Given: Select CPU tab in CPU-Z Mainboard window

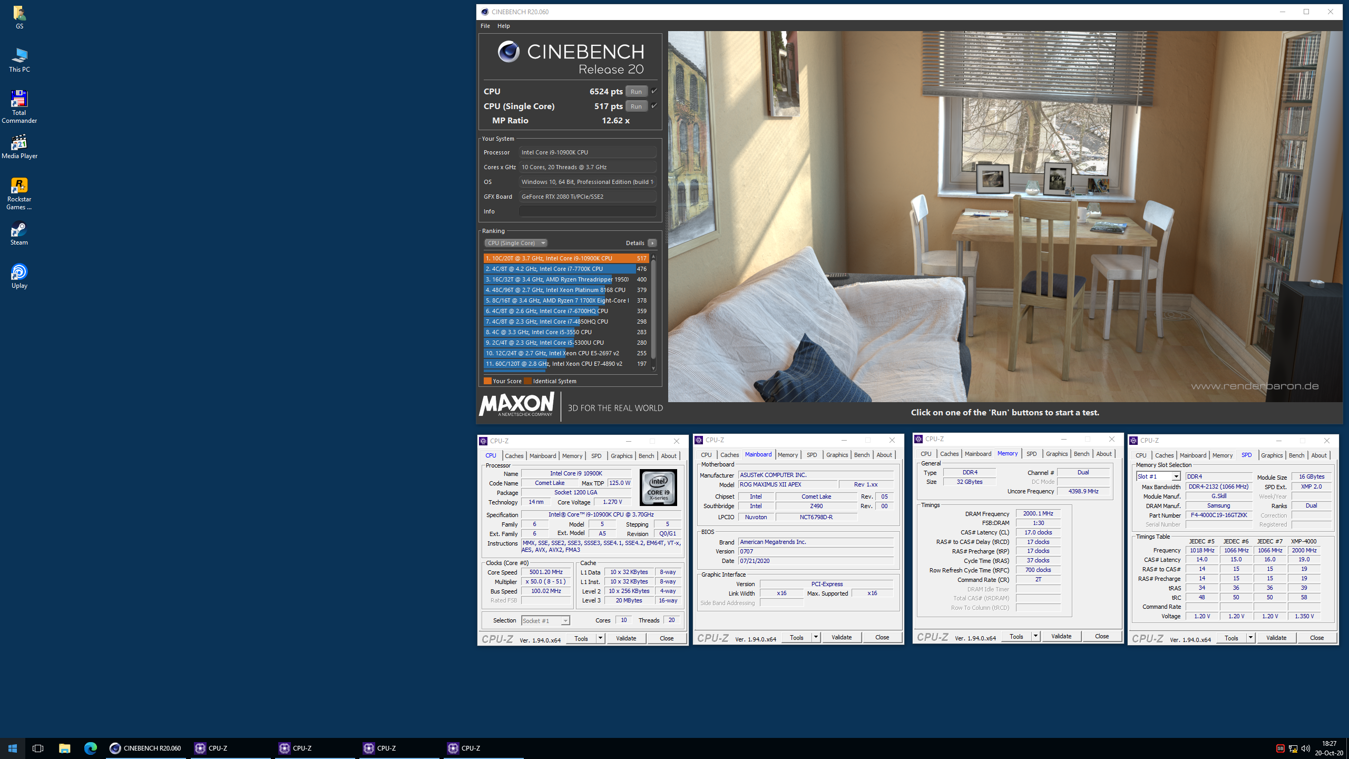Looking at the screenshot, I should coord(706,455).
